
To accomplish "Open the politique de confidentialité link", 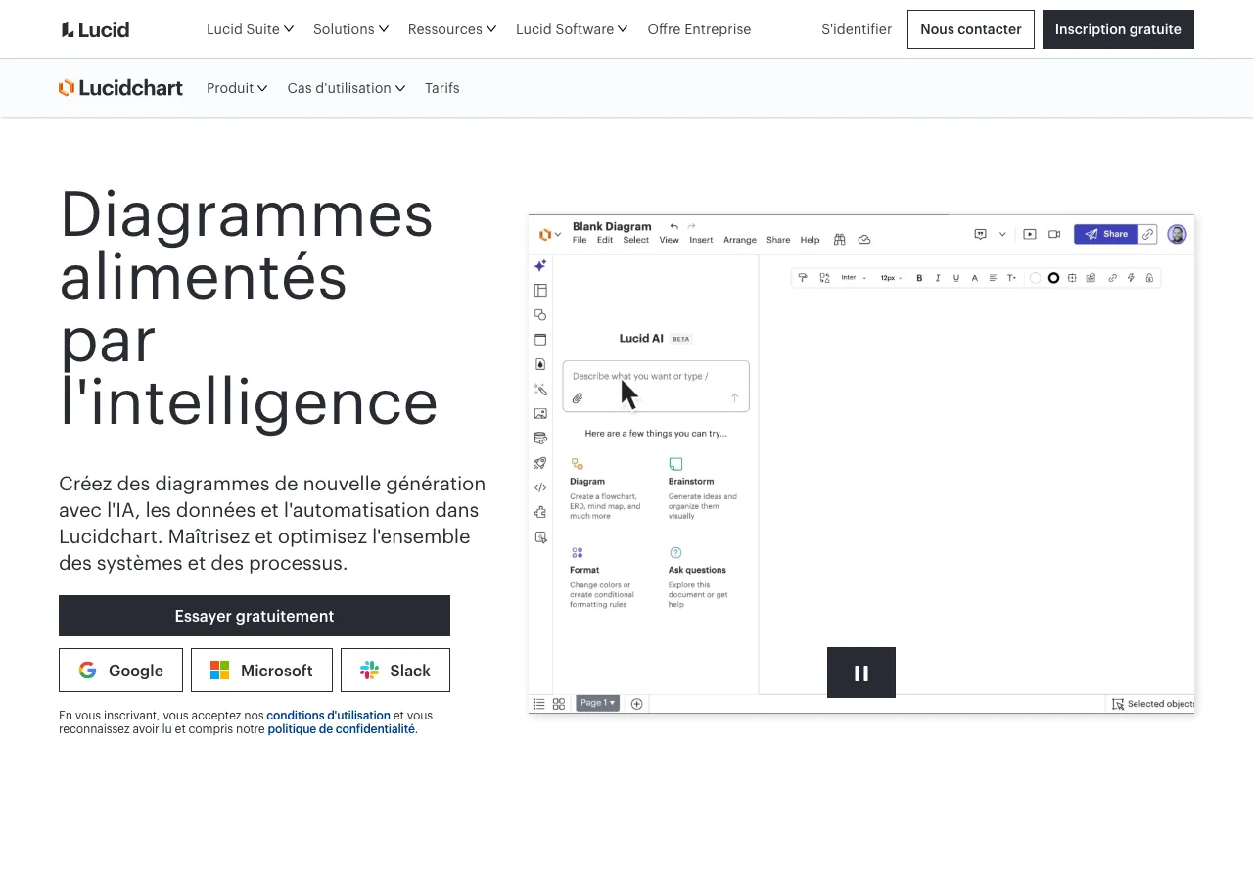I will (342, 729).
